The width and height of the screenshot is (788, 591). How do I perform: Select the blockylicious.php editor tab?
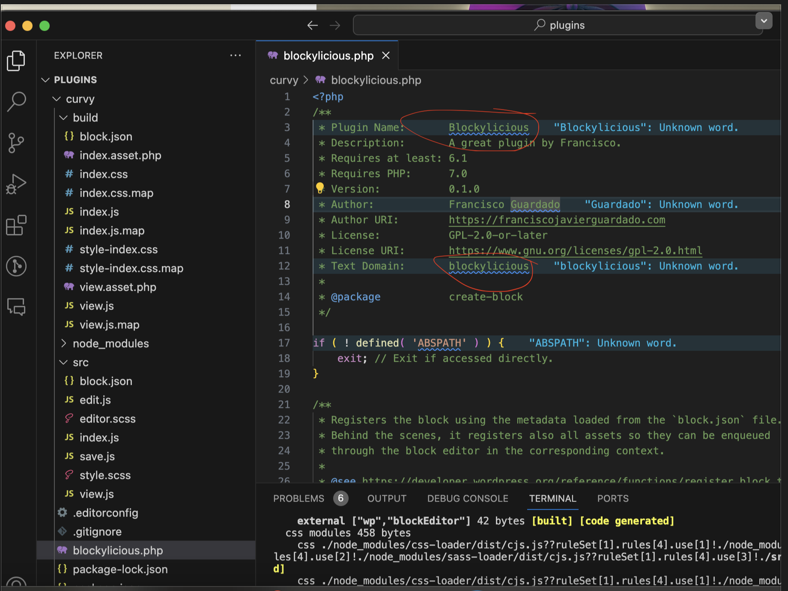point(328,56)
